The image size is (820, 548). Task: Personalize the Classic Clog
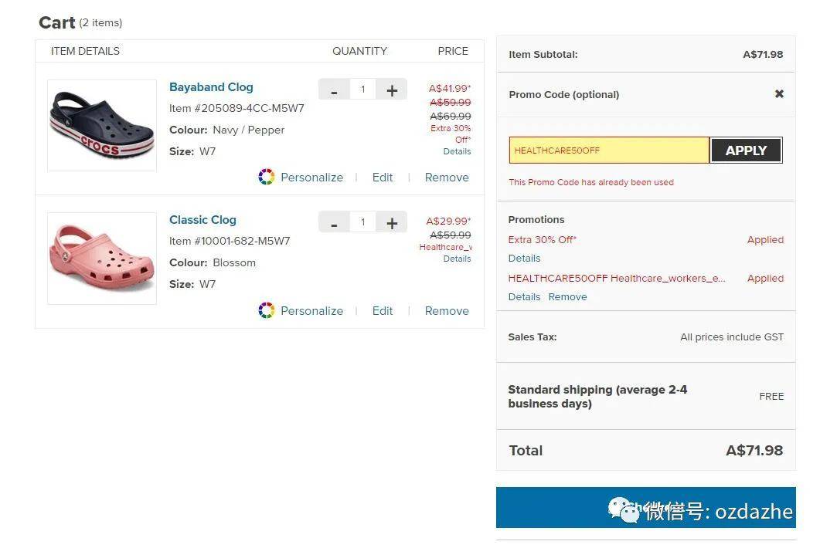311,311
